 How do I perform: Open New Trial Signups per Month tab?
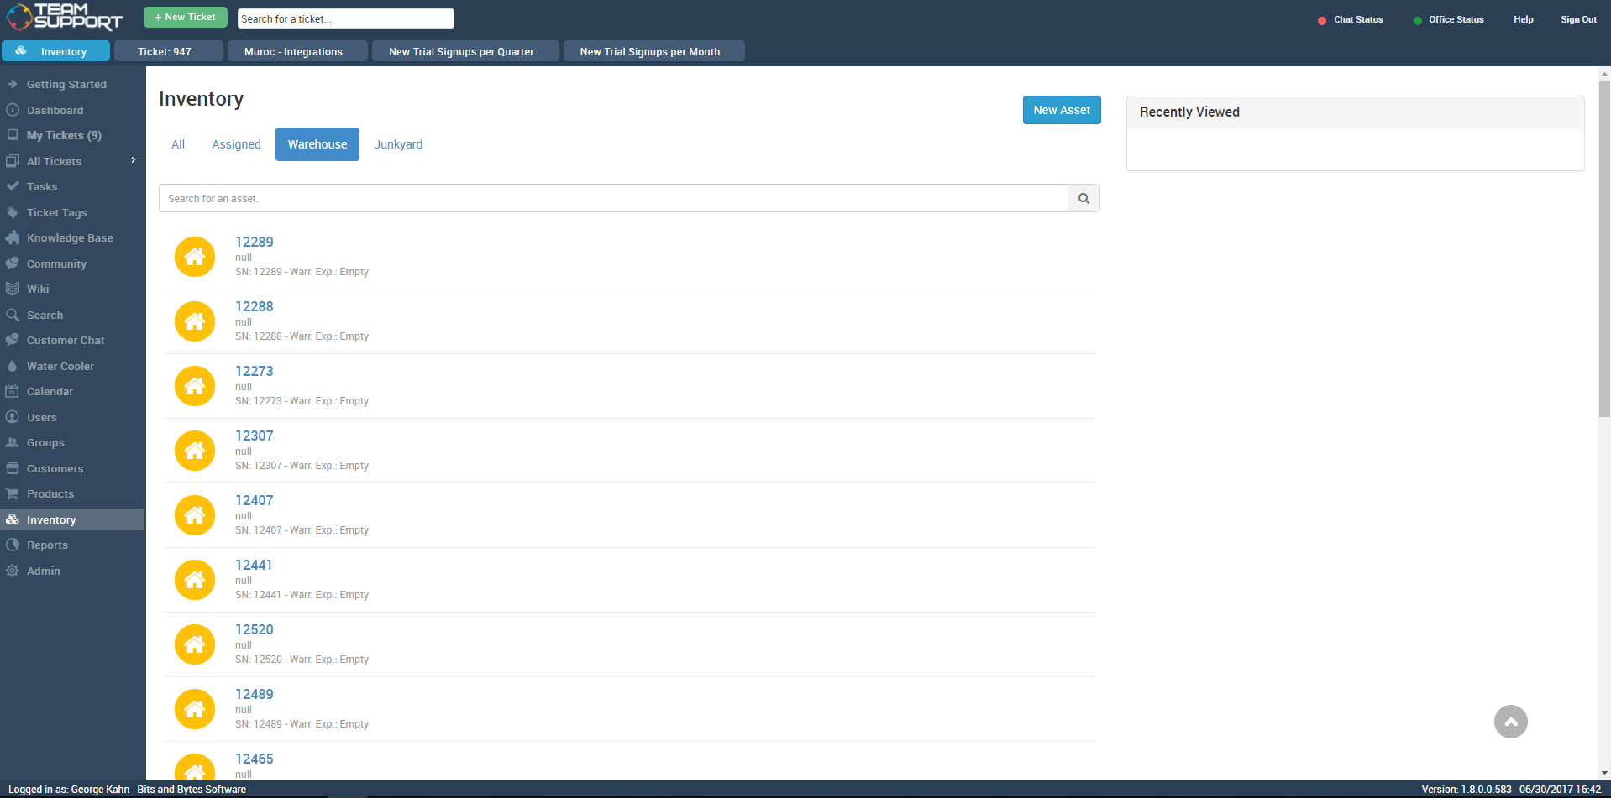[x=653, y=51]
